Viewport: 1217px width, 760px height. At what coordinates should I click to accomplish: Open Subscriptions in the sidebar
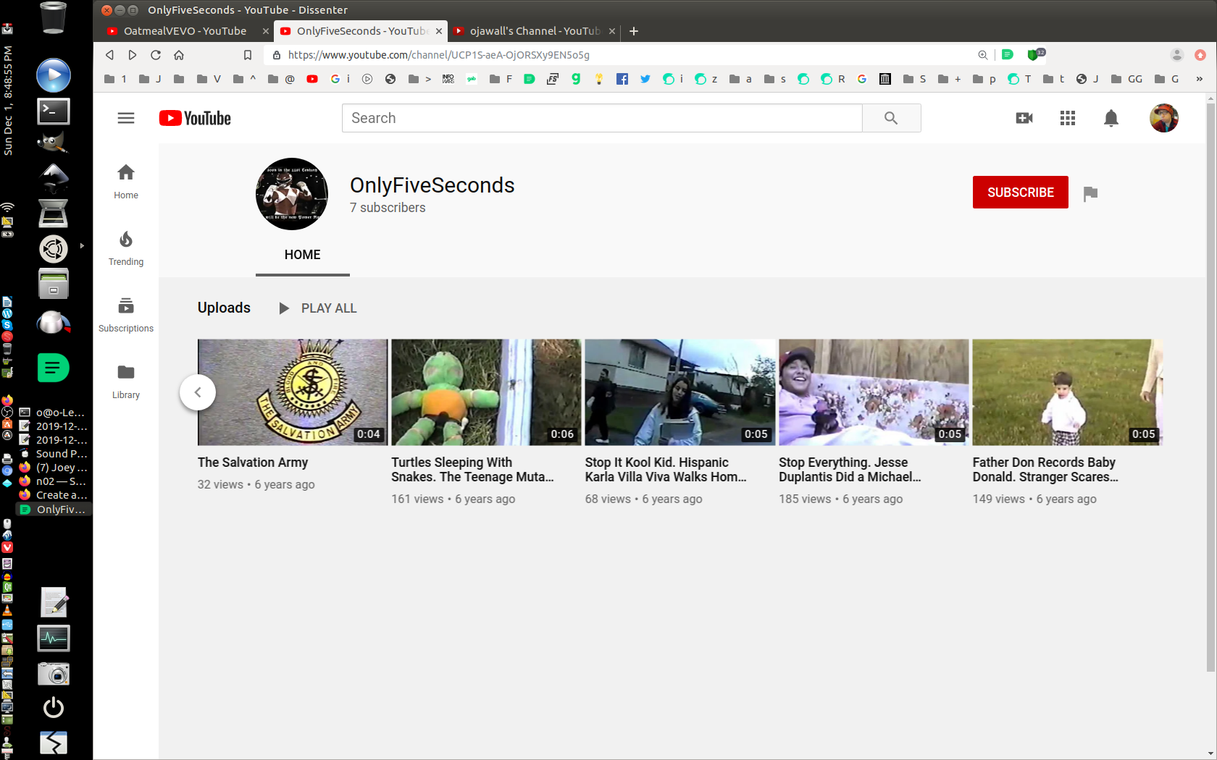coord(126,315)
